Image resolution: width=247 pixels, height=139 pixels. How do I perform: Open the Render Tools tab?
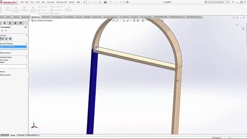click(97, 17)
